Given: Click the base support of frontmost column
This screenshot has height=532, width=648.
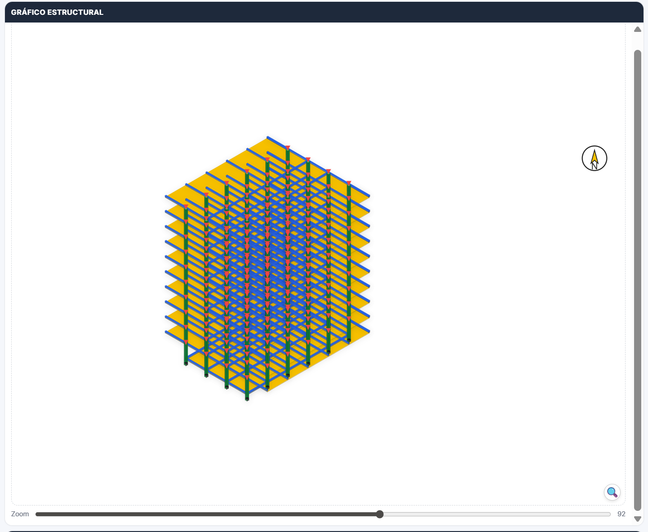Looking at the screenshot, I should pyautogui.click(x=247, y=399).
